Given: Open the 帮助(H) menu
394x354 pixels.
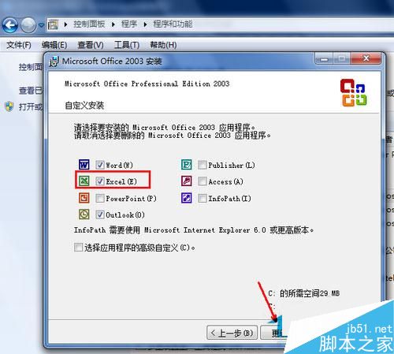Looking at the screenshot, I should click(163, 45).
